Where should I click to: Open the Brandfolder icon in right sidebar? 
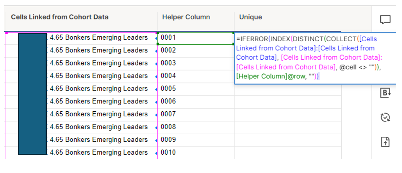pyautogui.click(x=385, y=93)
